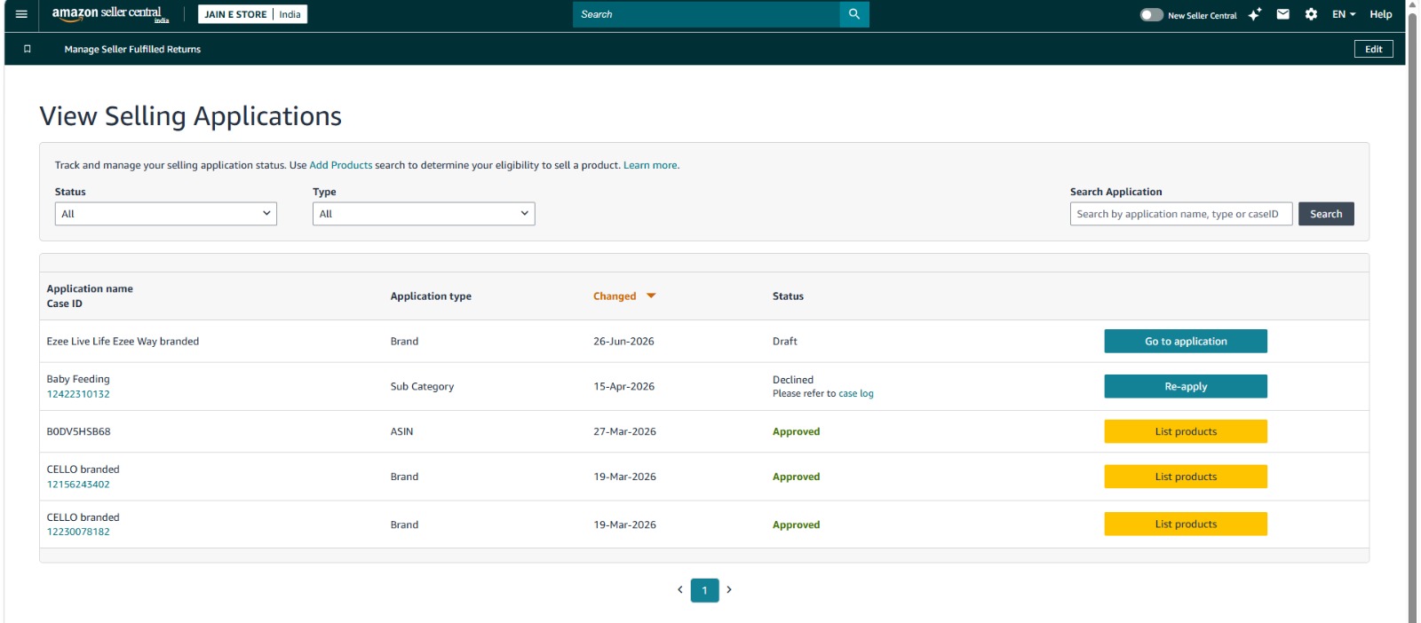Image resolution: width=1421 pixels, height=623 pixels.
Task: Open the EN language dropdown
Action: click(x=1344, y=14)
